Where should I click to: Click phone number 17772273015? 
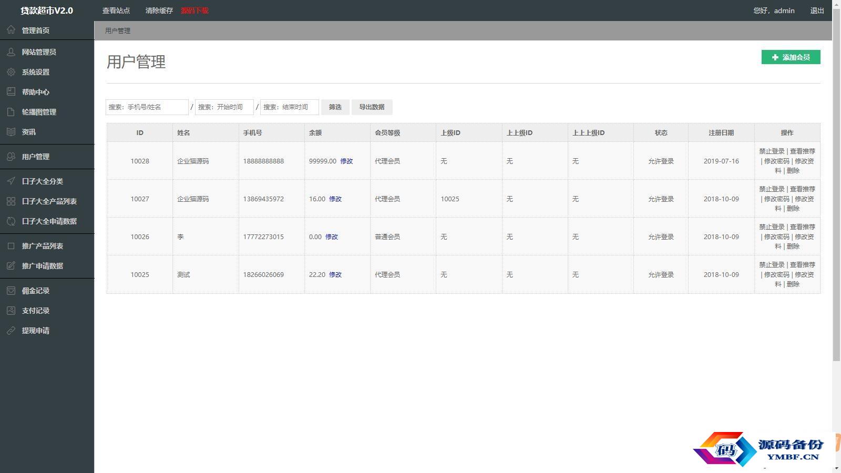coord(263,237)
